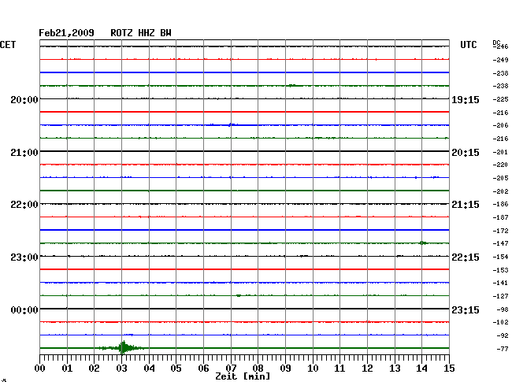Click the 22:15 UTC time label
The image size is (512, 389).
click(x=466, y=257)
